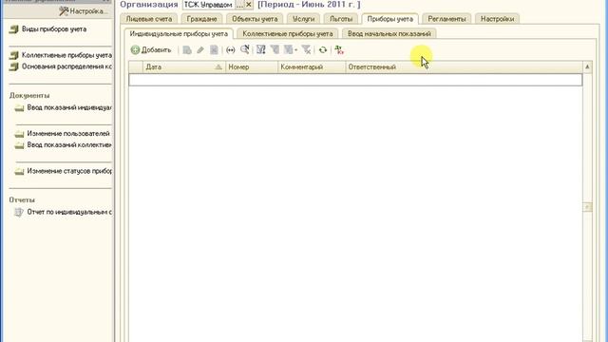Viewport: 608px width, 342px height.
Task: Open the Льготы tab
Action: (341, 19)
